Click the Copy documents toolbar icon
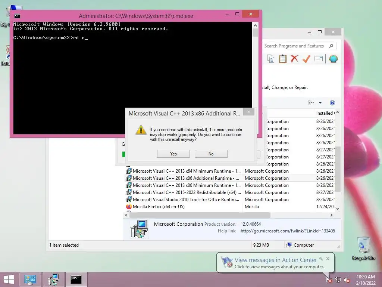The width and height of the screenshot is (382, 287). click(271, 59)
